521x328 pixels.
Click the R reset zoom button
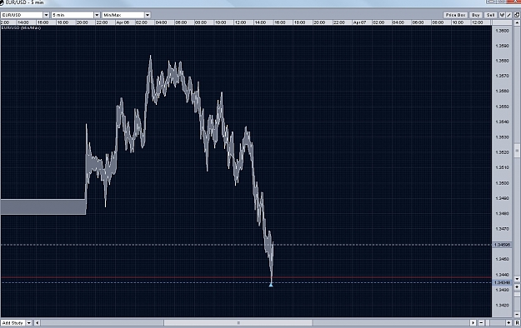517,323
